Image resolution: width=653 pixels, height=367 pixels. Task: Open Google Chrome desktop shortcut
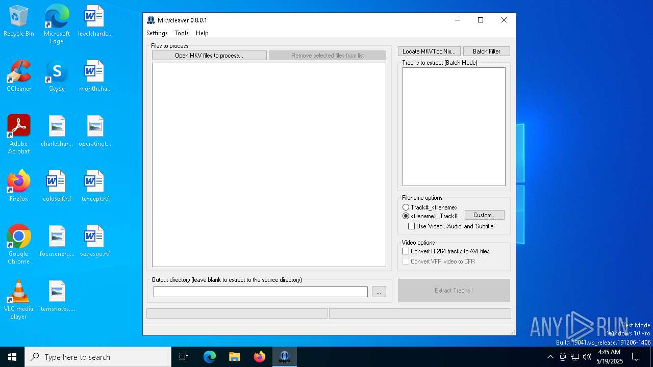pyautogui.click(x=19, y=245)
